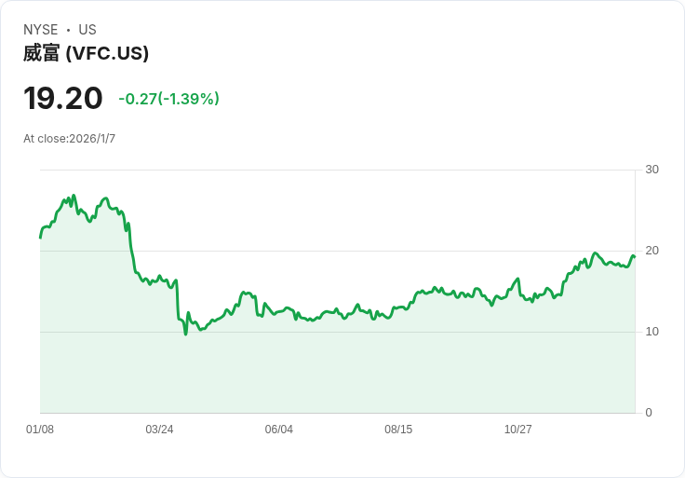Viewport: 685px width, 478px height.
Task: Click the leftmost start of the price line
Action: (40, 238)
